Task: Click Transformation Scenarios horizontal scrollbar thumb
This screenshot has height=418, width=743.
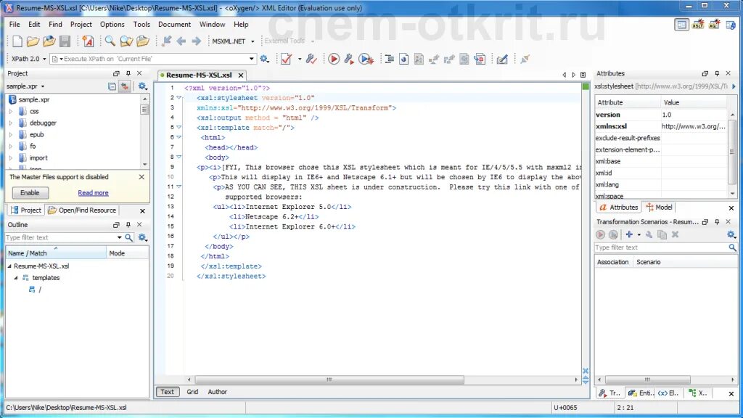Action: (647, 380)
